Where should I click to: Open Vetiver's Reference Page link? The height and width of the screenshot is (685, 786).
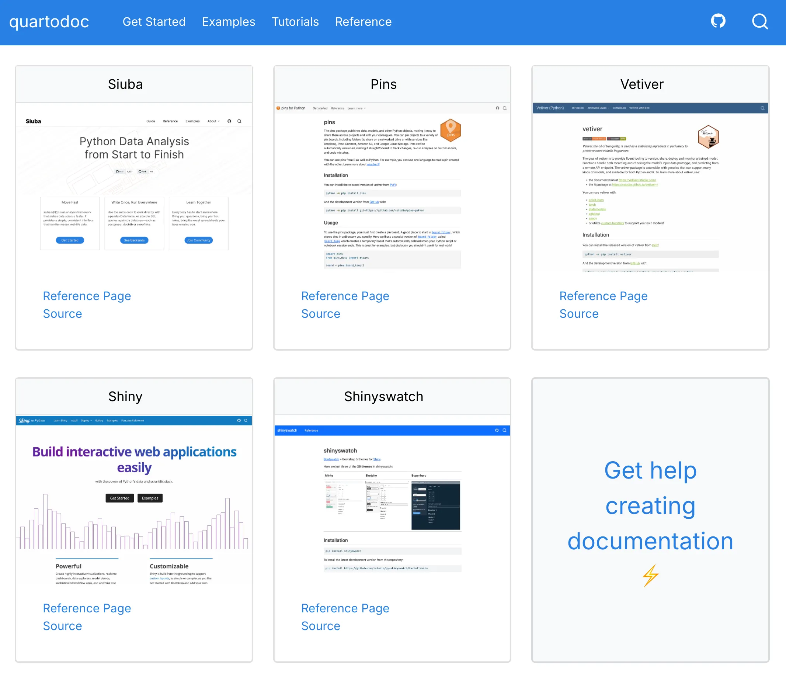tap(603, 296)
